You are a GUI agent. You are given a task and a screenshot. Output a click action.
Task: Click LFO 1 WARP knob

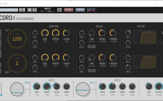(66, 86)
